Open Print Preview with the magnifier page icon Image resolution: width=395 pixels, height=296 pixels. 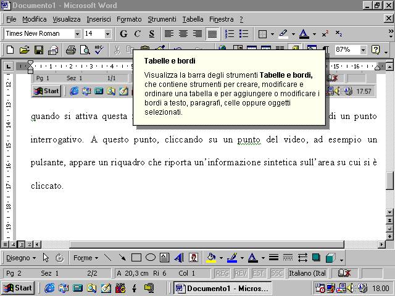click(85, 50)
